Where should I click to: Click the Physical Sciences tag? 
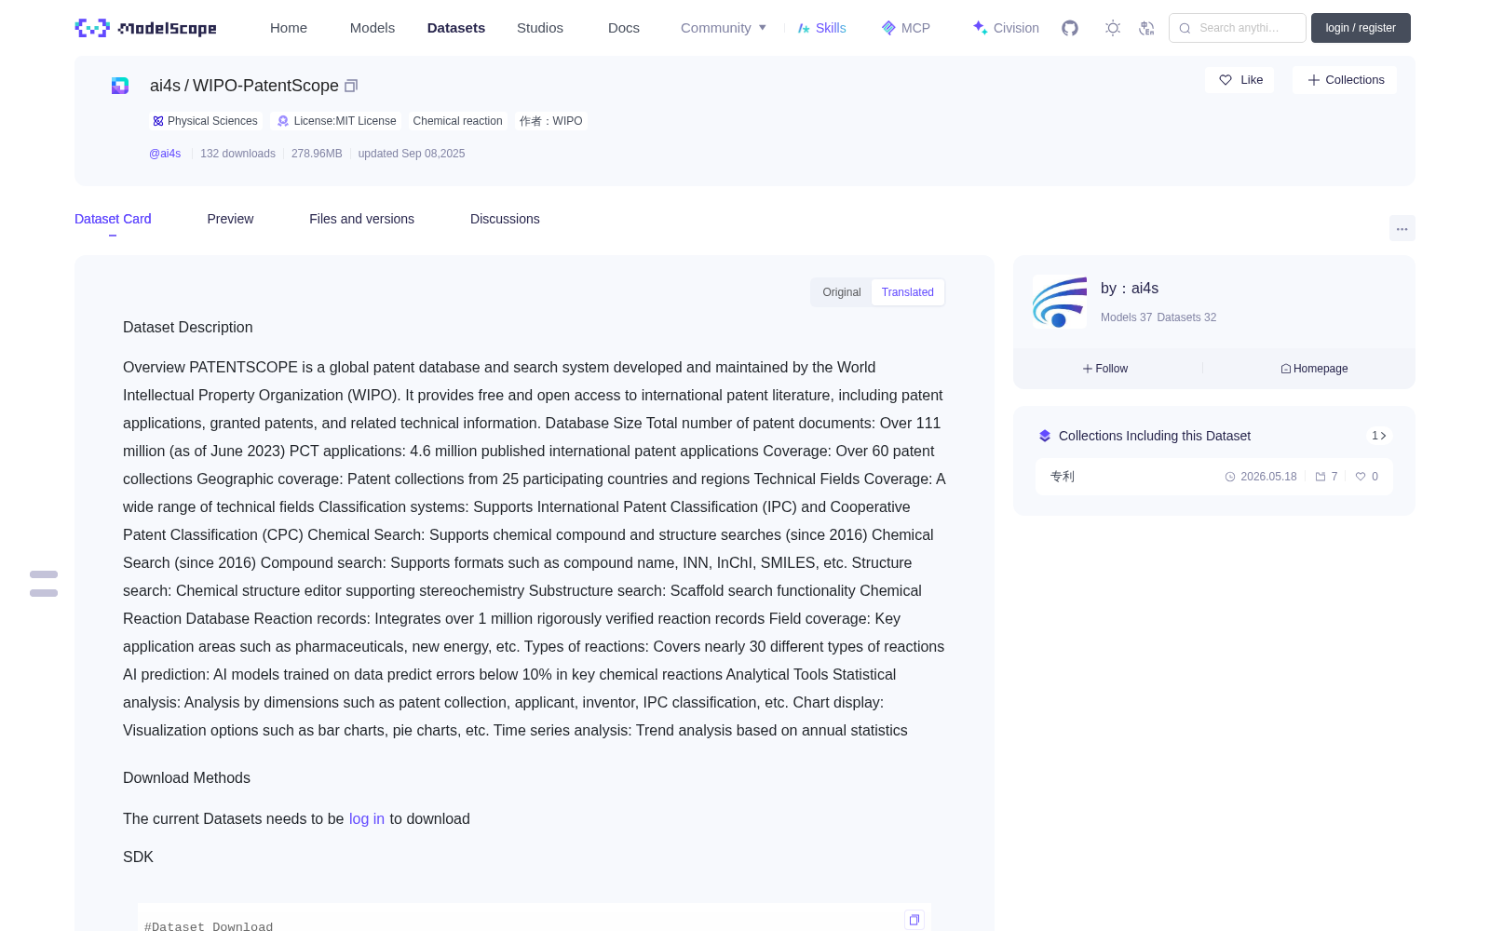pyautogui.click(x=205, y=121)
